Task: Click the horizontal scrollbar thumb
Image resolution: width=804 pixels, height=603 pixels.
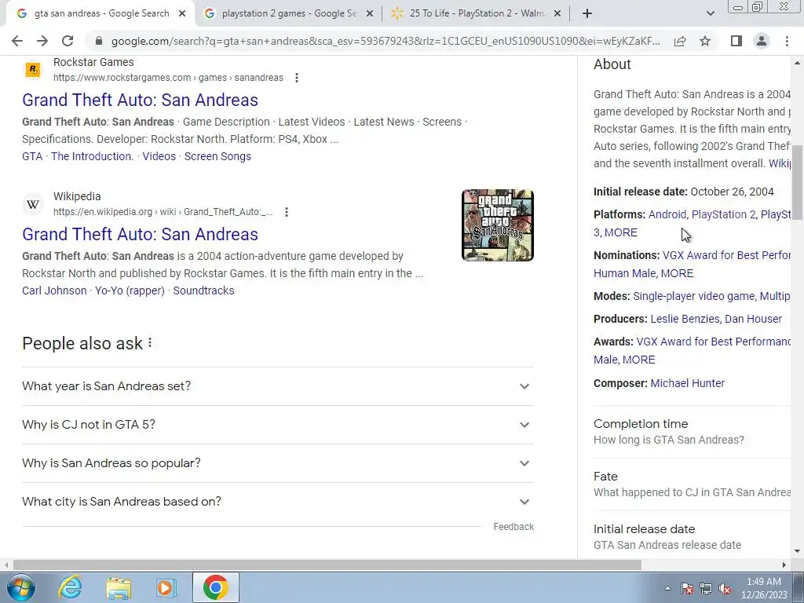Action: [x=327, y=565]
